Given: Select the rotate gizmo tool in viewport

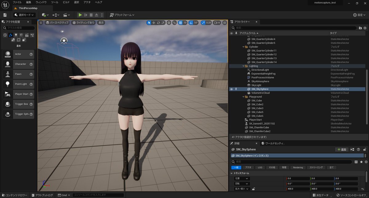Looking at the screenshot, I should point(158,23).
